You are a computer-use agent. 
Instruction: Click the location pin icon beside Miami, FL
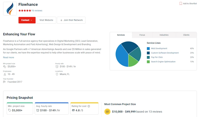click(57, 74)
